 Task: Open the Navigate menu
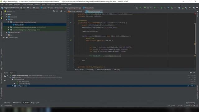pos(17,4)
